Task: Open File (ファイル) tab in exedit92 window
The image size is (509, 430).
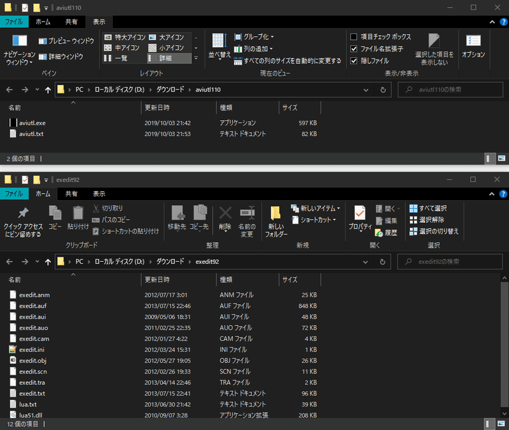Action: pyautogui.click(x=14, y=194)
